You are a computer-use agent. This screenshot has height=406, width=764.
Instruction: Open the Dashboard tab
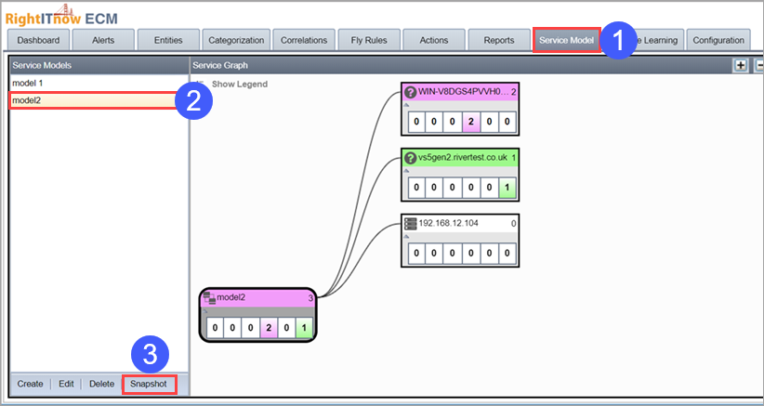pyautogui.click(x=38, y=40)
